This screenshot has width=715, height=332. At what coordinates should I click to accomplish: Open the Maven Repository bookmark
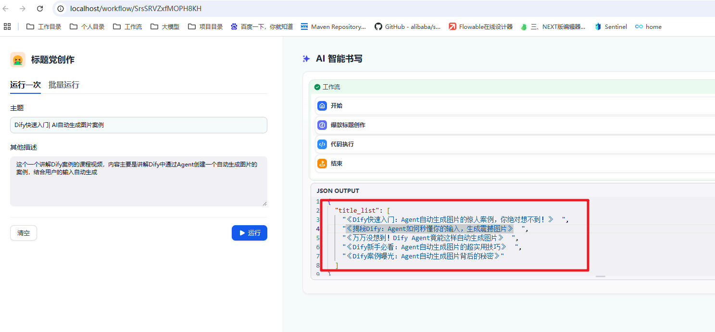(x=333, y=26)
